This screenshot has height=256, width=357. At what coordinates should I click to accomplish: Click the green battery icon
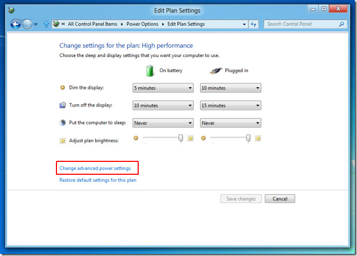point(150,70)
